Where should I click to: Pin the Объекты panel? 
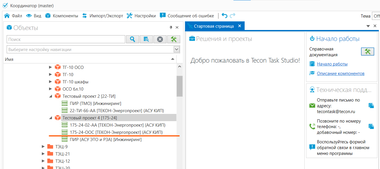pyautogui.click(x=171, y=28)
